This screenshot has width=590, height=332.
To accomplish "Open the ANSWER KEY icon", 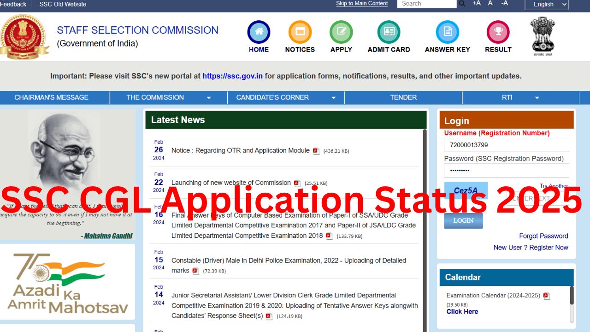I will [x=448, y=32].
